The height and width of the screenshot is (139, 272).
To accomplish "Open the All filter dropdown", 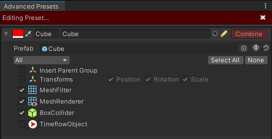I will (41, 60).
